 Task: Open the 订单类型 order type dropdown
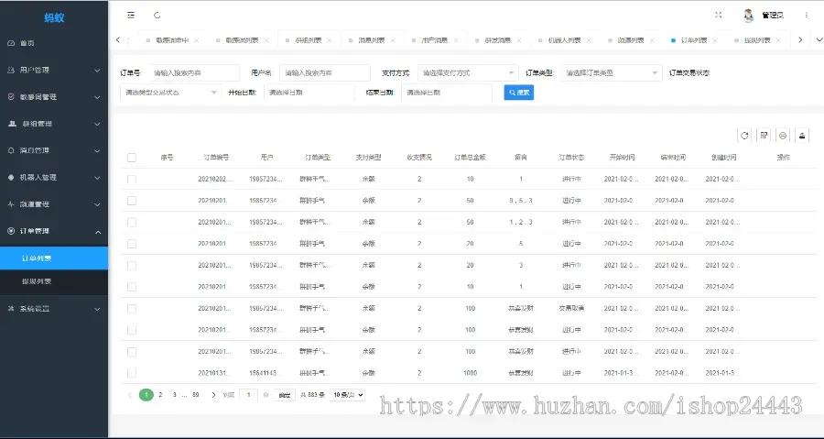[611, 72]
